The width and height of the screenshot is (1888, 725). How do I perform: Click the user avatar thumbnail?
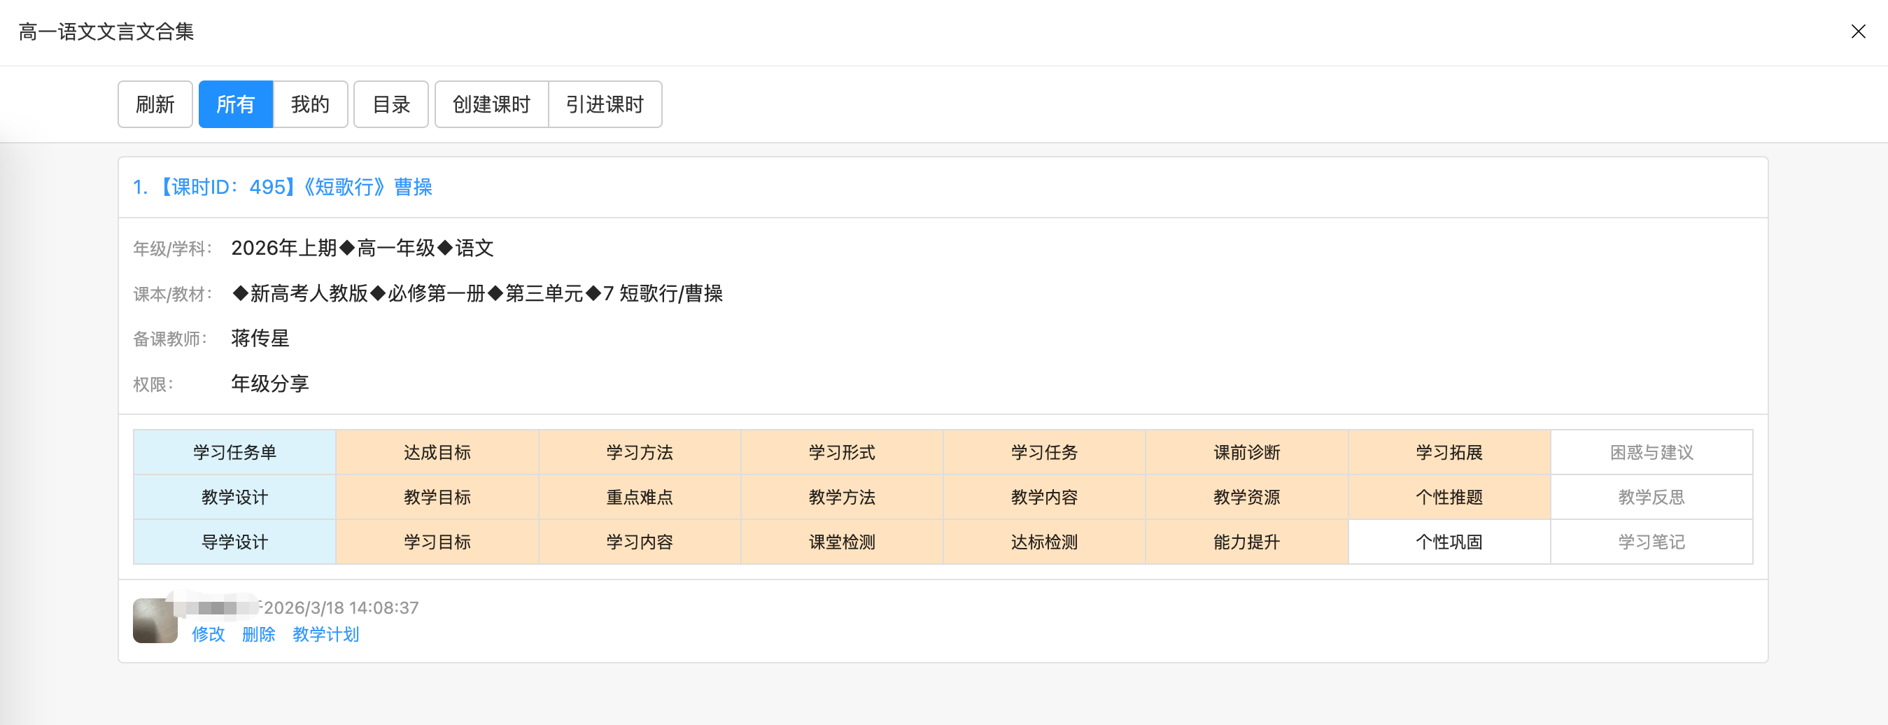155,620
